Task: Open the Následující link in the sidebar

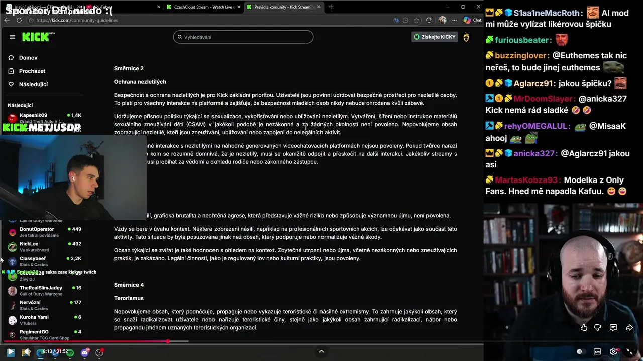Action: click(x=33, y=84)
